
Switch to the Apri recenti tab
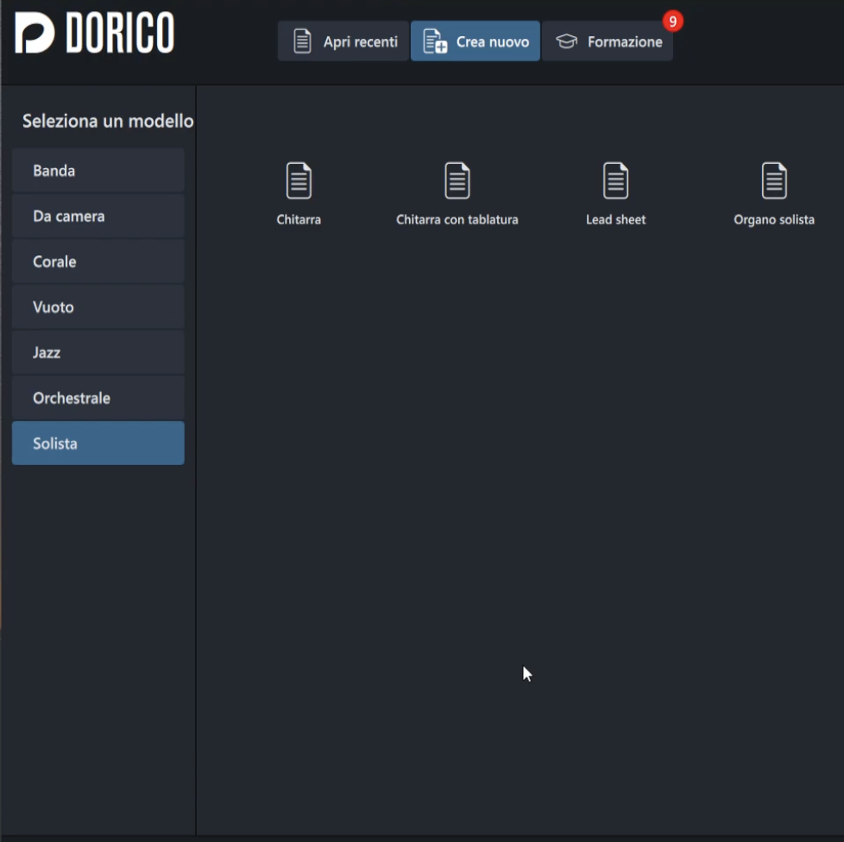click(343, 41)
